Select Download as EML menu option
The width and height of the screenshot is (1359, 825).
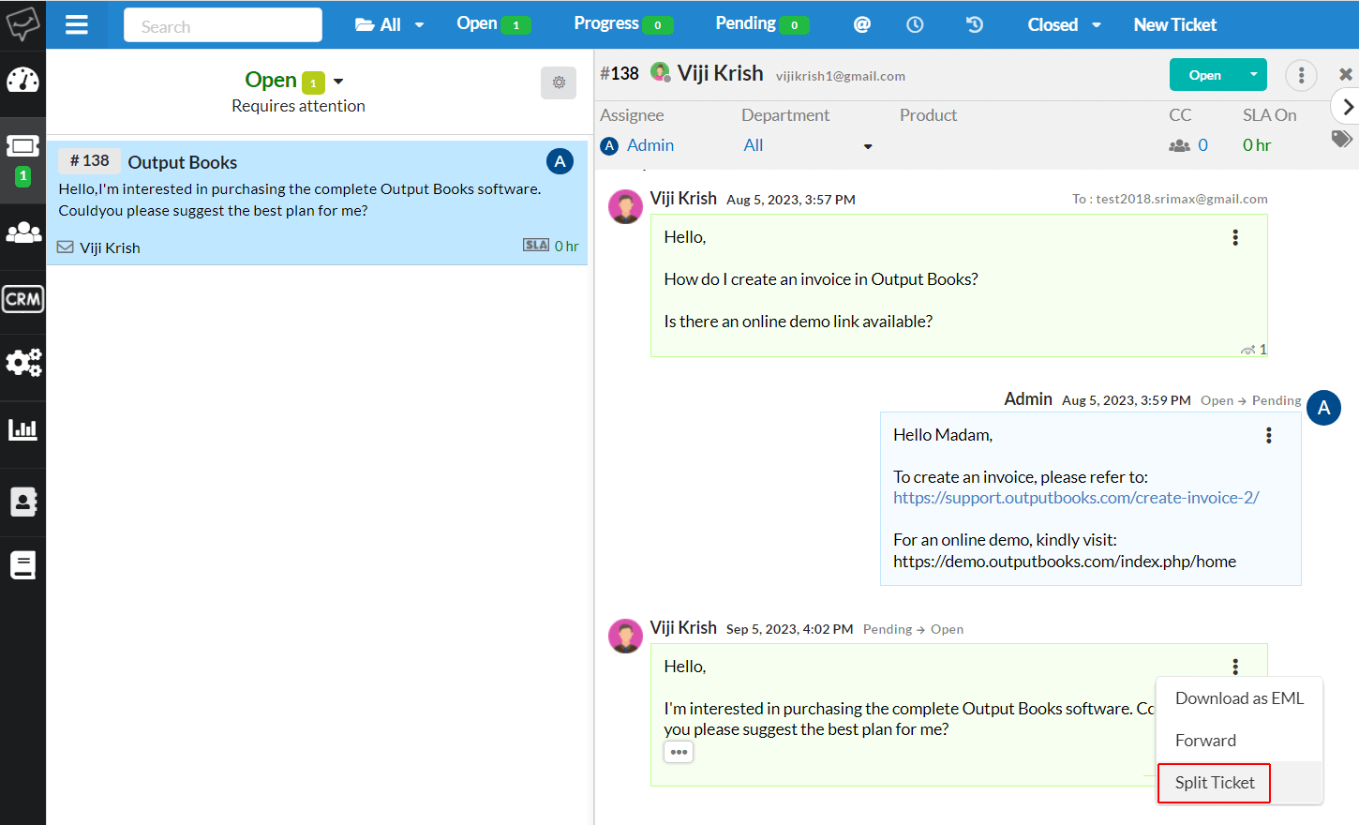pos(1239,698)
